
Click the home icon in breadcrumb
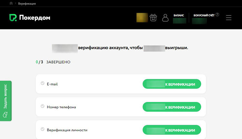(11, 4)
